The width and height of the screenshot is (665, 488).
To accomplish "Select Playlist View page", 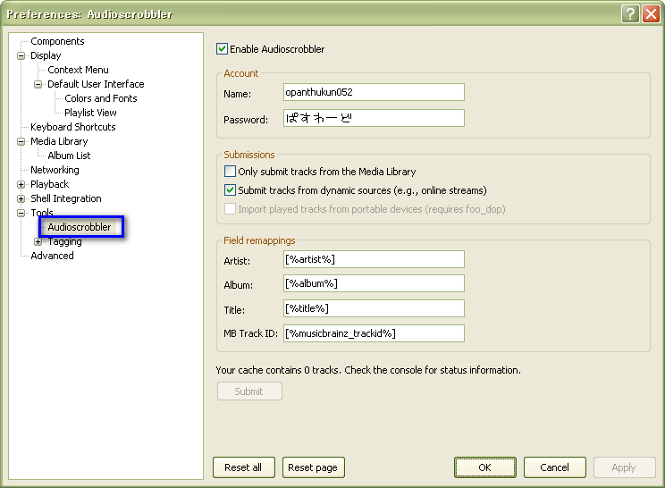I will coord(90,113).
